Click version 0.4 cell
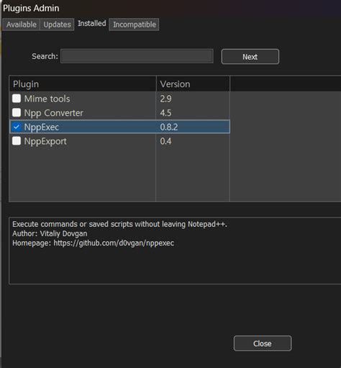This screenshot has width=341, height=368. [x=165, y=141]
